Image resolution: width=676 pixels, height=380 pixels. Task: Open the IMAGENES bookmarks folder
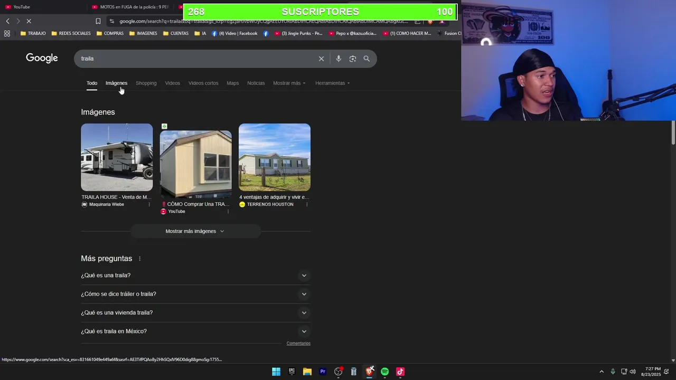[x=143, y=33]
